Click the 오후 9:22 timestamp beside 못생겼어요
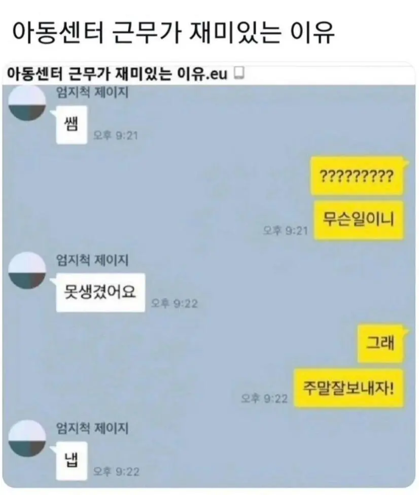Screen dimensions: 419x495 (x=174, y=303)
